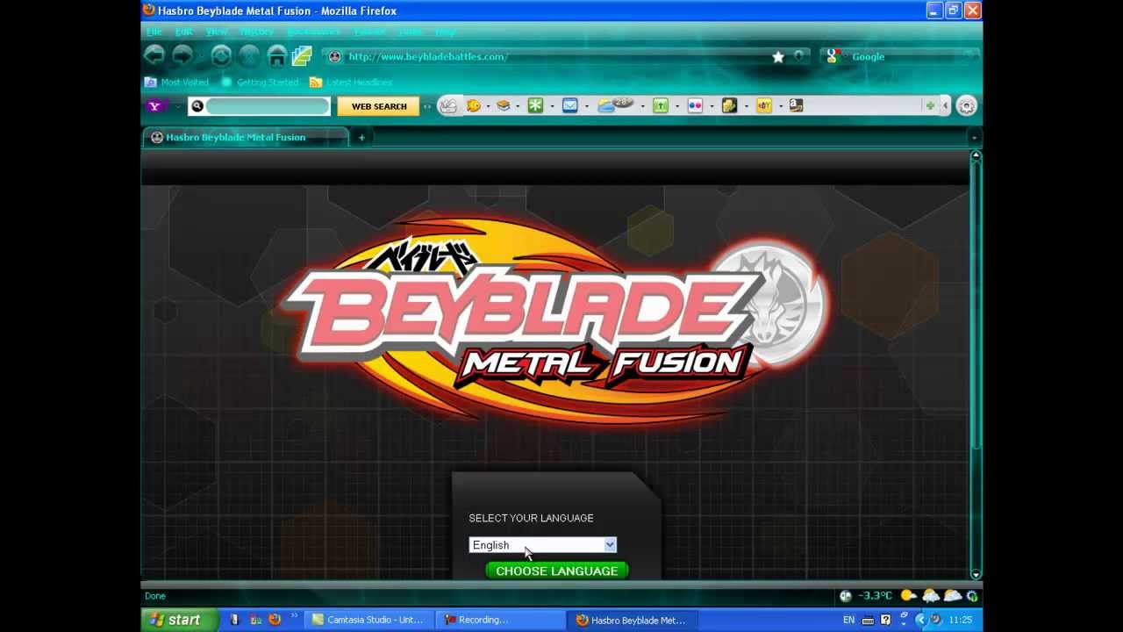
Task: Click the scroll-down arrow of the page scrollbar
Action: 976,574
